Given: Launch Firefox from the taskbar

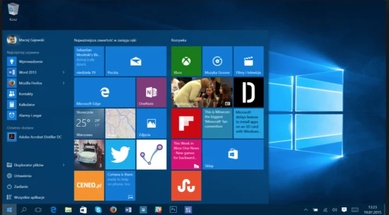Looking at the screenshot, I should (x=113, y=210).
